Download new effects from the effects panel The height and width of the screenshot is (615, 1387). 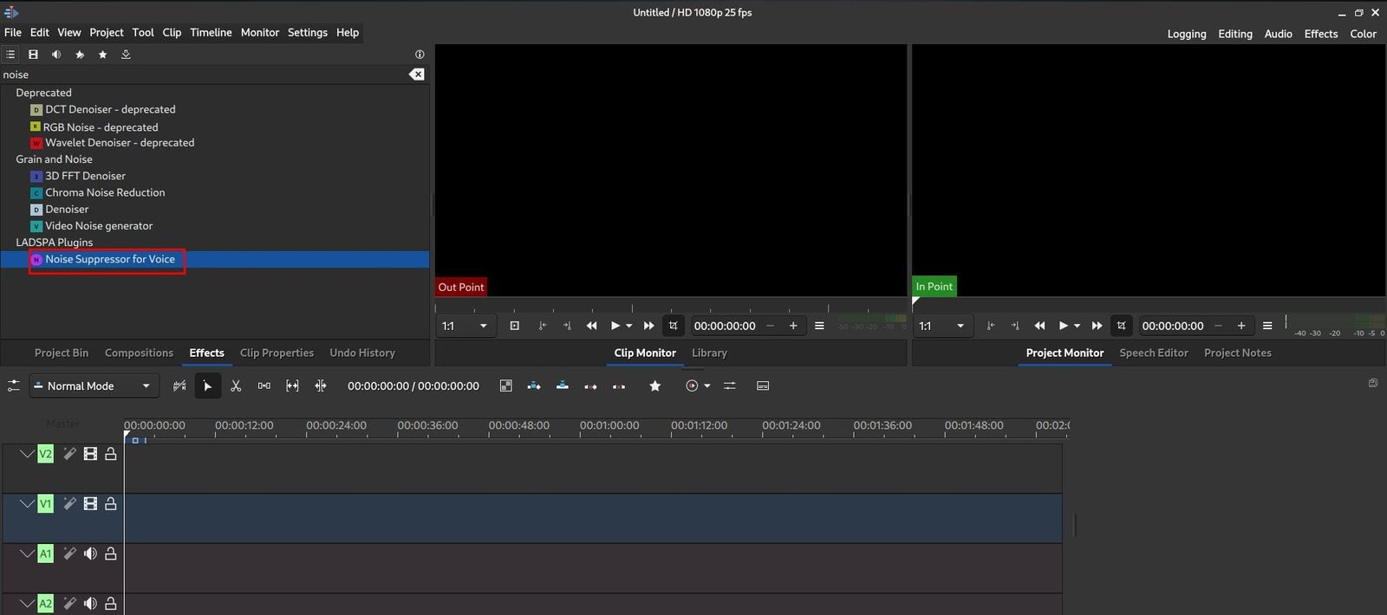point(126,55)
